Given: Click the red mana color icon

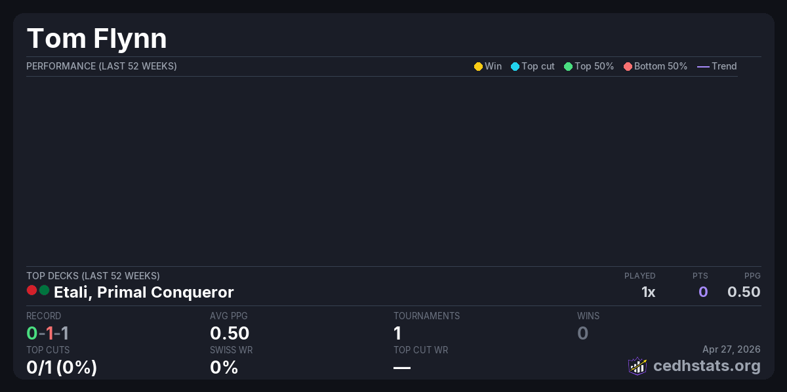Looking at the screenshot, I should click(31, 290).
